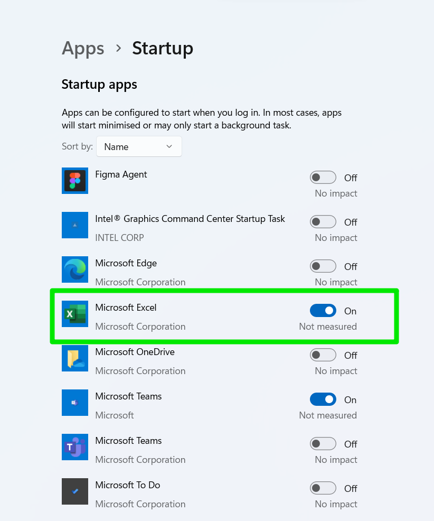Image resolution: width=434 pixels, height=521 pixels.
Task: Click the INTEL CORP publisher text
Action: [119, 238]
